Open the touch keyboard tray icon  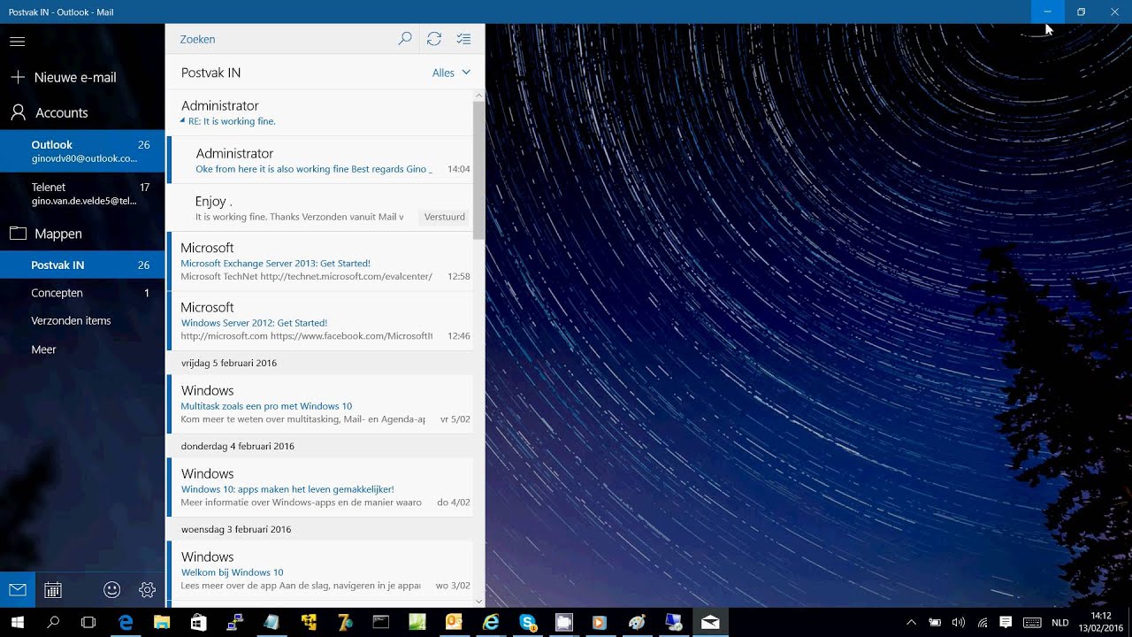(1031, 622)
